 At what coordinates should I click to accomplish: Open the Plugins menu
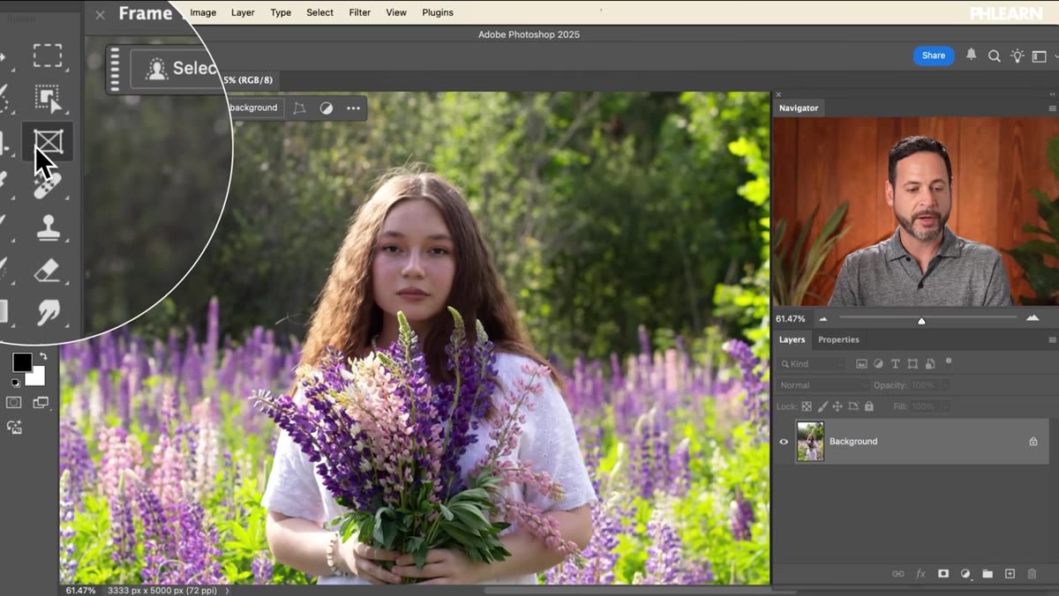[x=438, y=12]
